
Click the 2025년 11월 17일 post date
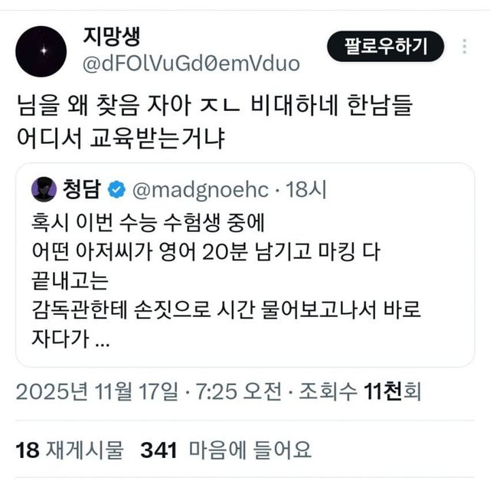point(97,391)
